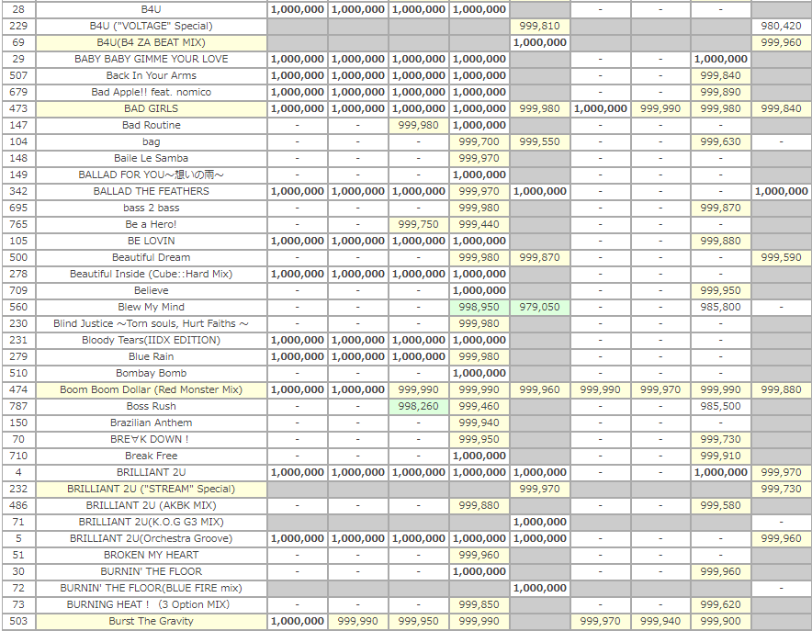Select Bad Apple!! feat. nomico title

click(x=151, y=92)
